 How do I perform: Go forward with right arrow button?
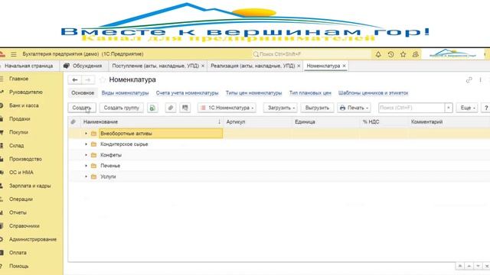click(x=88, y=79)
